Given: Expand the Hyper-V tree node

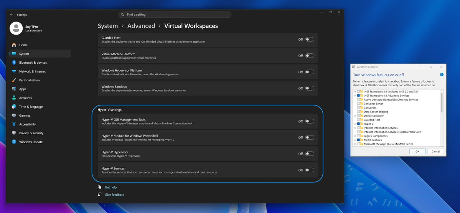Looking at the screenshot, I should [x=355, y=124].
